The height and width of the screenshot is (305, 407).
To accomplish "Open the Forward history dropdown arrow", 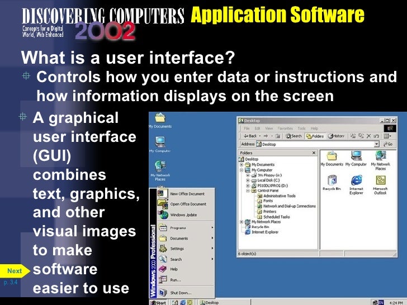I will pyautogui.click(x=272, y=136).
